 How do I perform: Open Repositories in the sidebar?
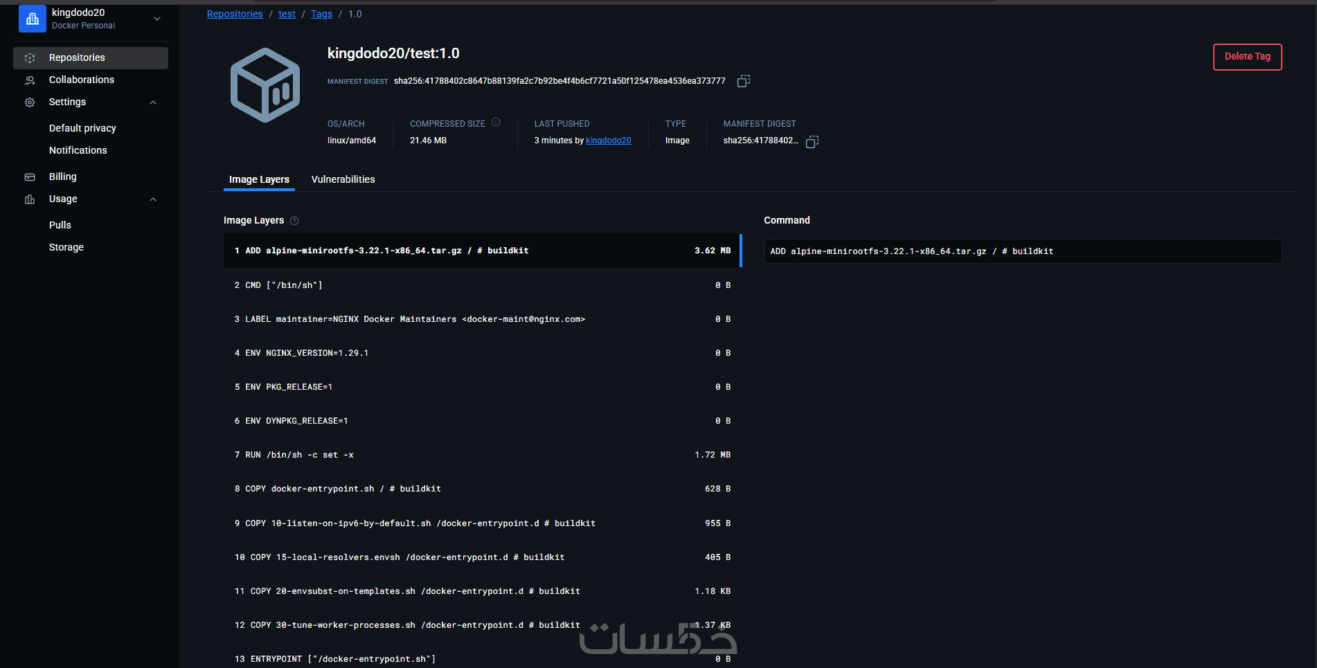pyautogui.click(x=91, y=58)
